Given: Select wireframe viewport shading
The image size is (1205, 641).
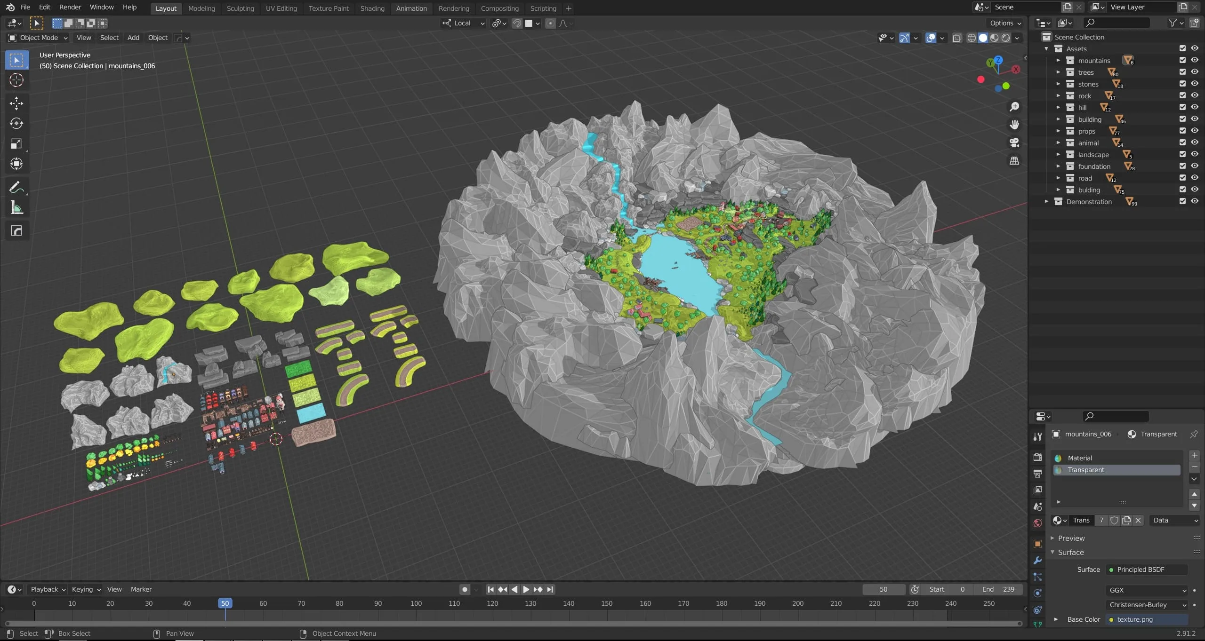Looking at the screenshot, I should [x=972, y=38].
